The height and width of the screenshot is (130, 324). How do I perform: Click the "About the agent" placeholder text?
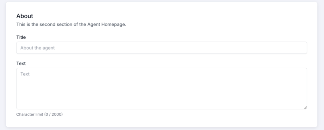pyautogui.click(x=37, y=48)
